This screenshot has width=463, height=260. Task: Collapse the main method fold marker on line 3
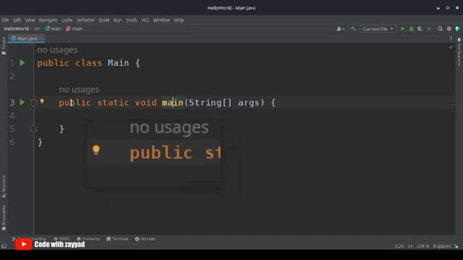point(33,103)
